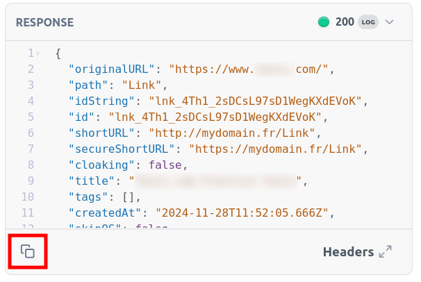Fold the JSON object at line 1
This screenshot has height=282, width=421.
point(38,53)
